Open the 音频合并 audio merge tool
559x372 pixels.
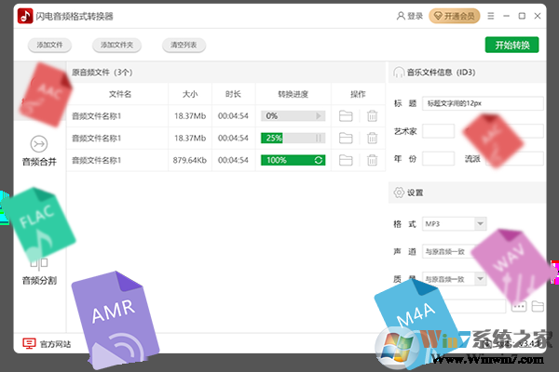coord(39,151)
